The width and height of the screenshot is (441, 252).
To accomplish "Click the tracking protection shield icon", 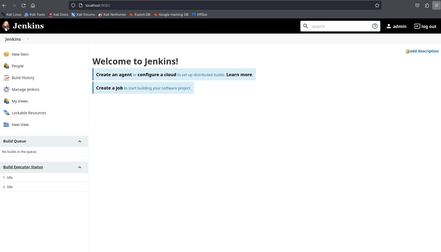I will click(x=73, y=5).
